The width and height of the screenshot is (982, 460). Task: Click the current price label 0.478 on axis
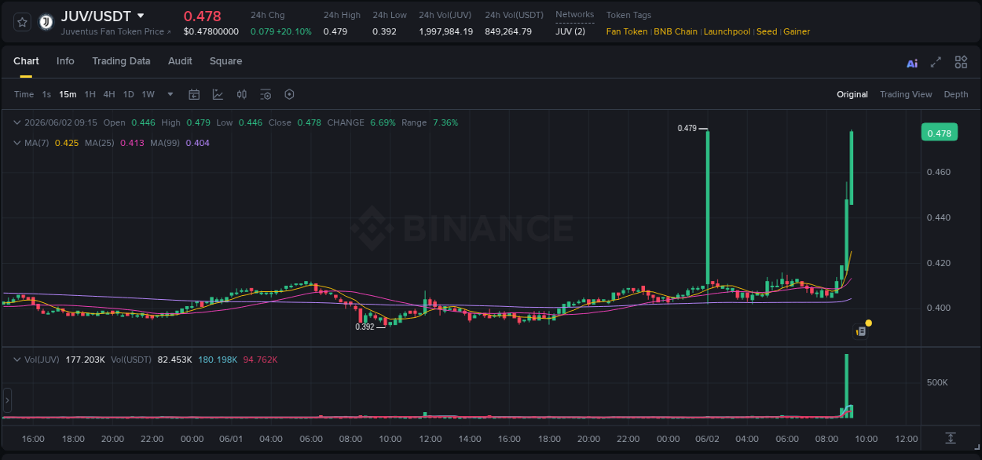pyautogui.click(x=939, y=133)
